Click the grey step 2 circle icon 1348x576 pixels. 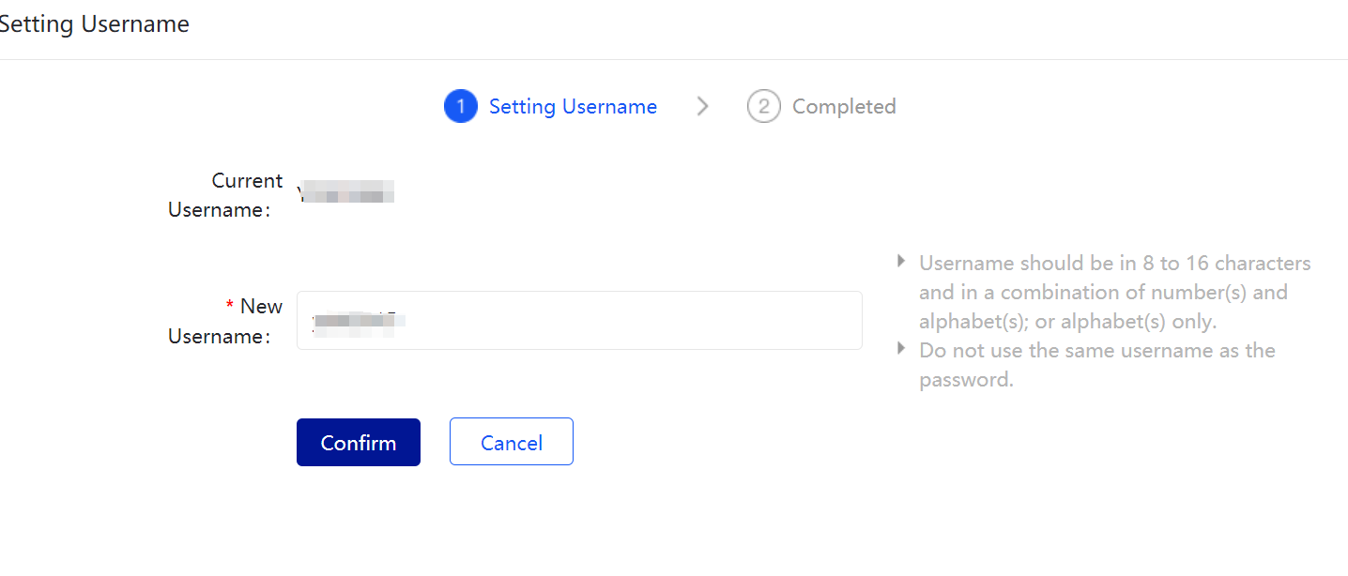[763, 107]
